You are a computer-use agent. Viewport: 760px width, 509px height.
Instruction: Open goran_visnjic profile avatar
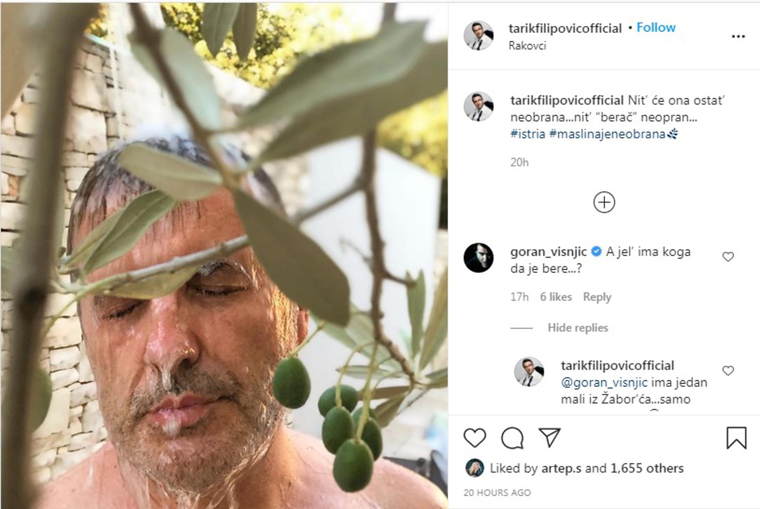click(478, 258)
